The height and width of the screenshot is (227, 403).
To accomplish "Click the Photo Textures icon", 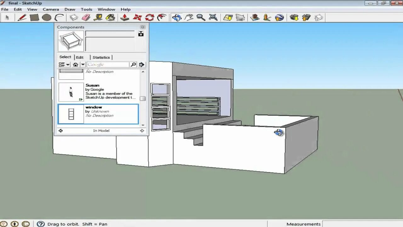I will (267, 17).
